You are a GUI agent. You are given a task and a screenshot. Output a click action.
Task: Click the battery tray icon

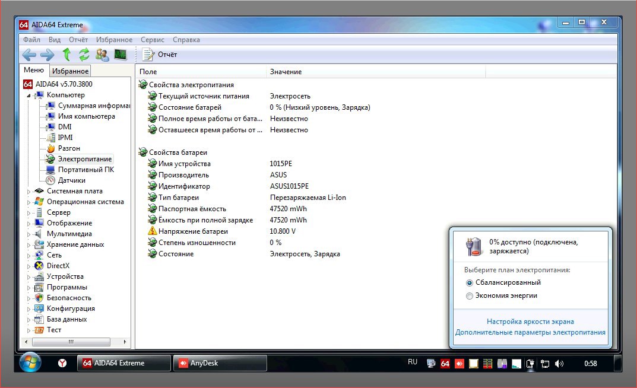tap(530, 364)
